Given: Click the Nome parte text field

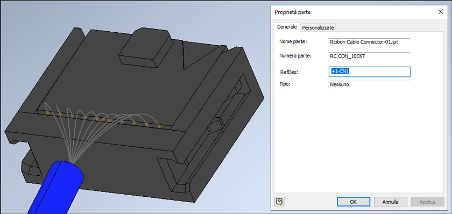Looking at the screenshot, I should point(369,42).
